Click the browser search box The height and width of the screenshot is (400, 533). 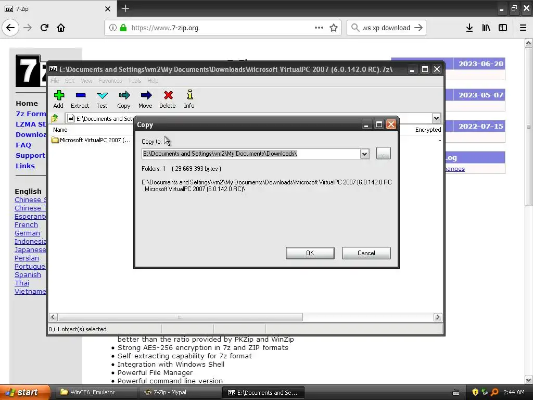tap(386, 28)
